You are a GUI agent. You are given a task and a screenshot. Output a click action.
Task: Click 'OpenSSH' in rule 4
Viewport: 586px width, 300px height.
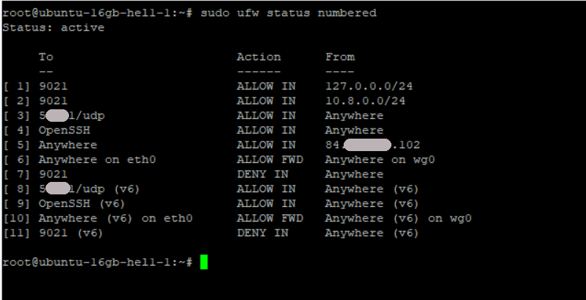[x=64, y=130]
